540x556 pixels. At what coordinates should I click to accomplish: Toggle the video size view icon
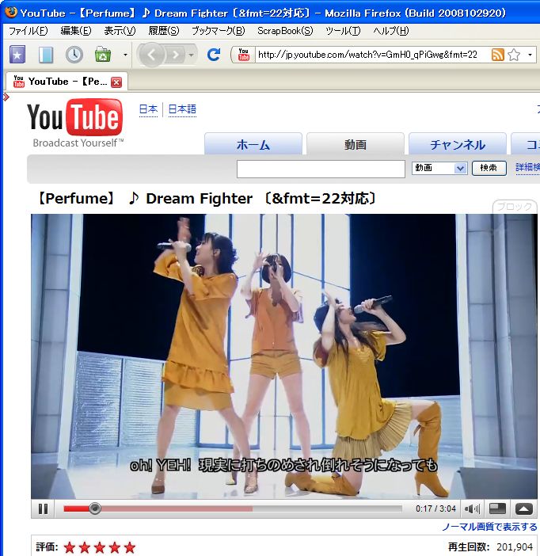(497, 509)
